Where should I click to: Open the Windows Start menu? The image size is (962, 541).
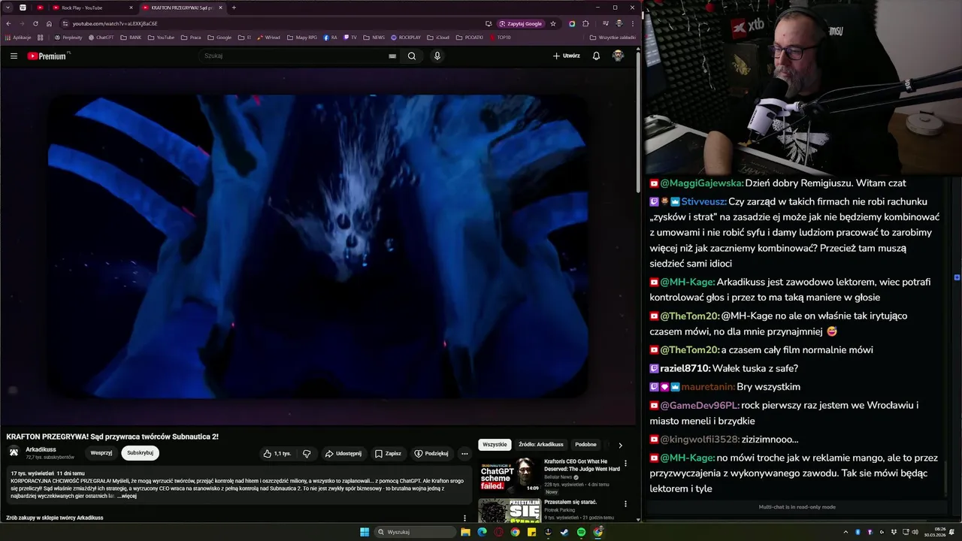coord(365,532)
